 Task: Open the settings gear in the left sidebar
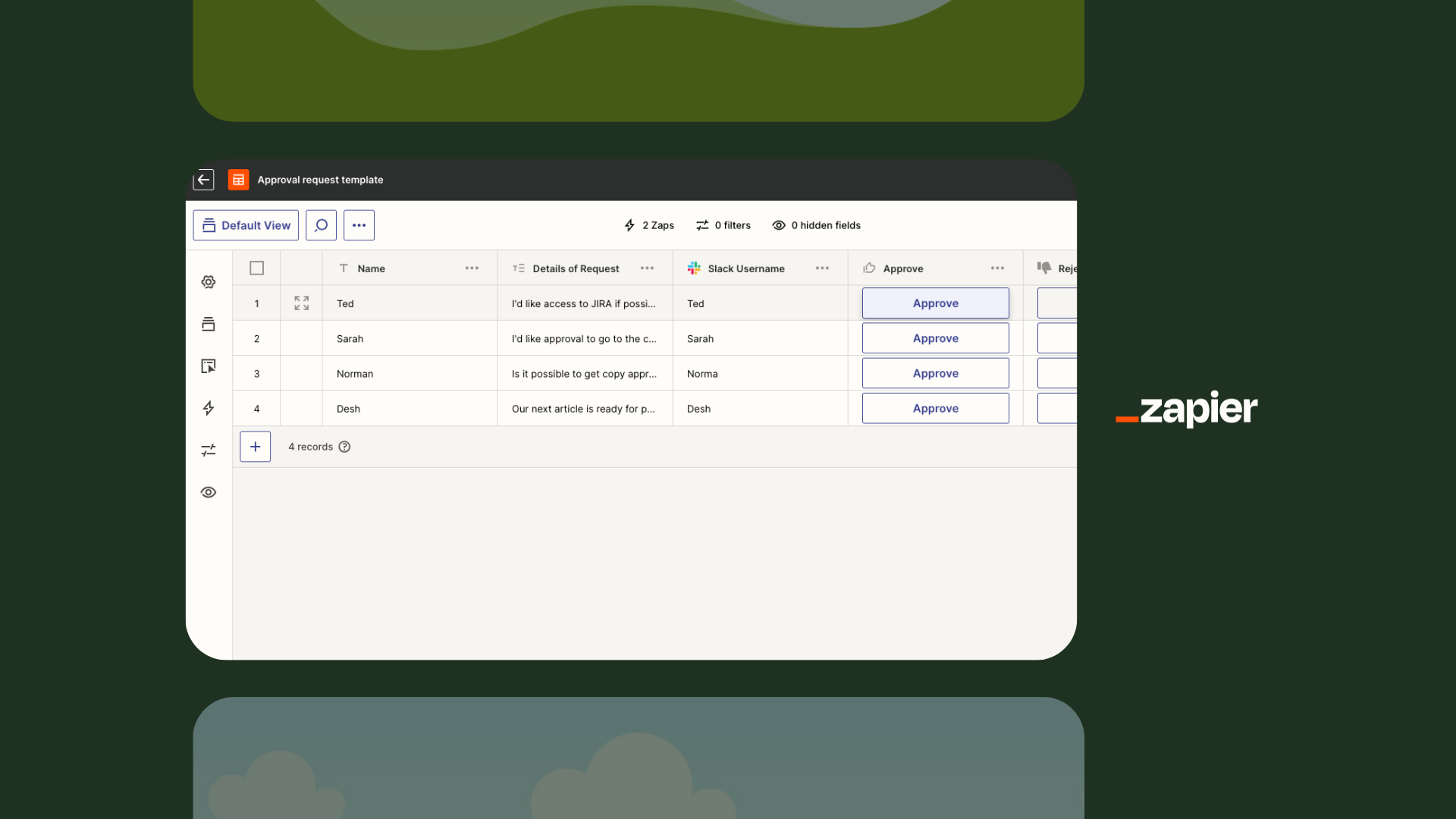point(209,281)
